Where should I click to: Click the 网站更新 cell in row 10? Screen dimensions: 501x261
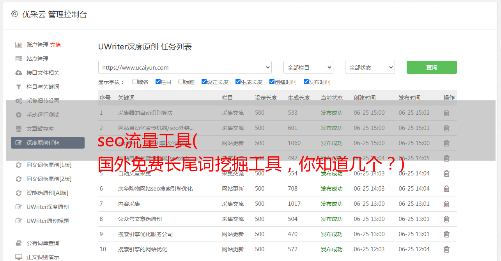click(x=233, y=249)
